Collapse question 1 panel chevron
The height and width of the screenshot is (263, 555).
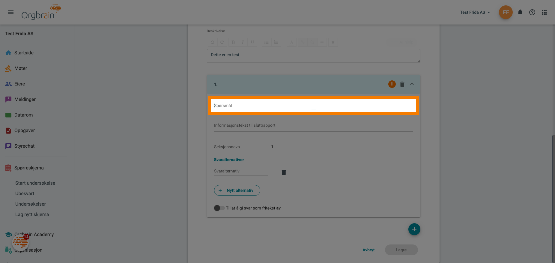(412, 84)
